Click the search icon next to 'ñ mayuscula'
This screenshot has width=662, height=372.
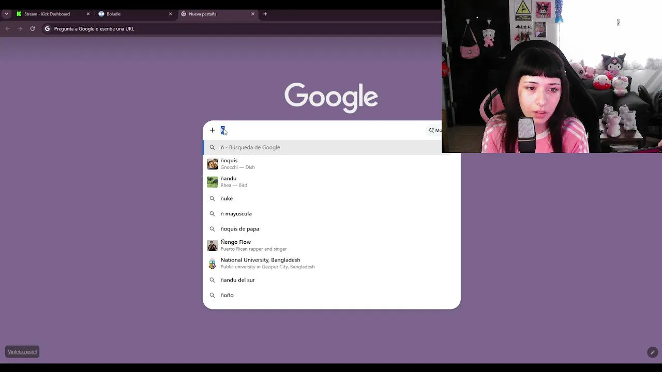click(x=212, y=213)
